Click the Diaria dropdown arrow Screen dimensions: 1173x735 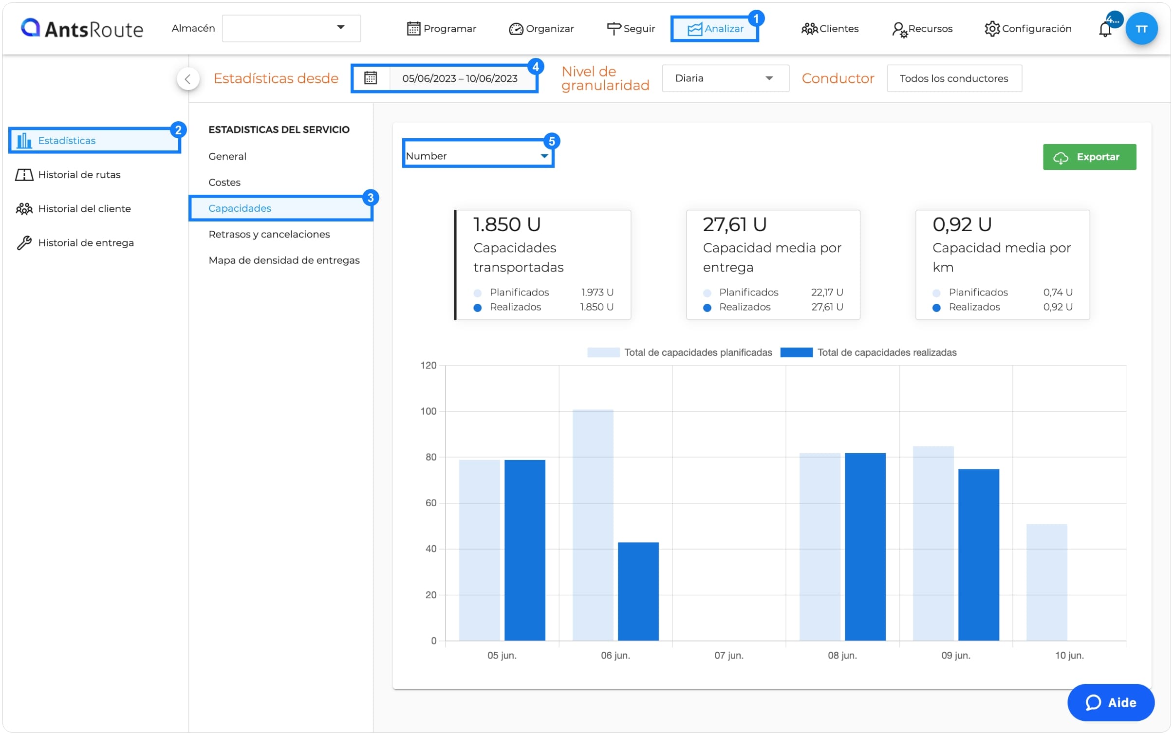pyautogui.click(x=769, y=78)
